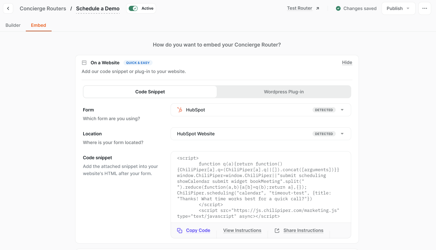The height and width of the screenshot is (250, 436).
Task: Select the Code Snippet tab
Action: tap(150, 92)
